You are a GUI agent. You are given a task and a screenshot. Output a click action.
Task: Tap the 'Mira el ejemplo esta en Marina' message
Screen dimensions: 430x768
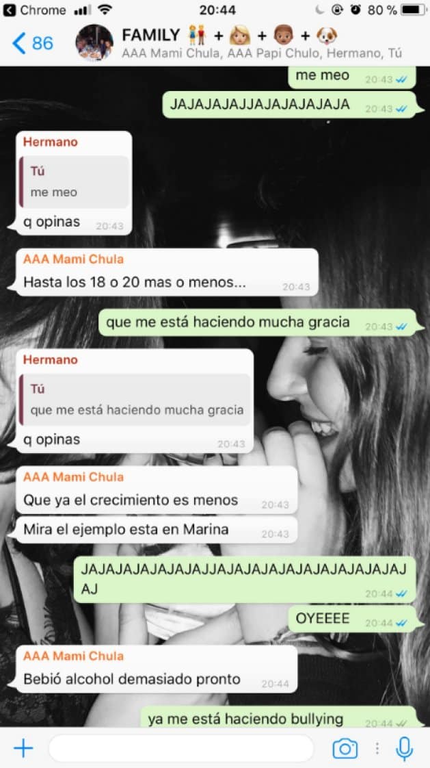tap(157, 530)
